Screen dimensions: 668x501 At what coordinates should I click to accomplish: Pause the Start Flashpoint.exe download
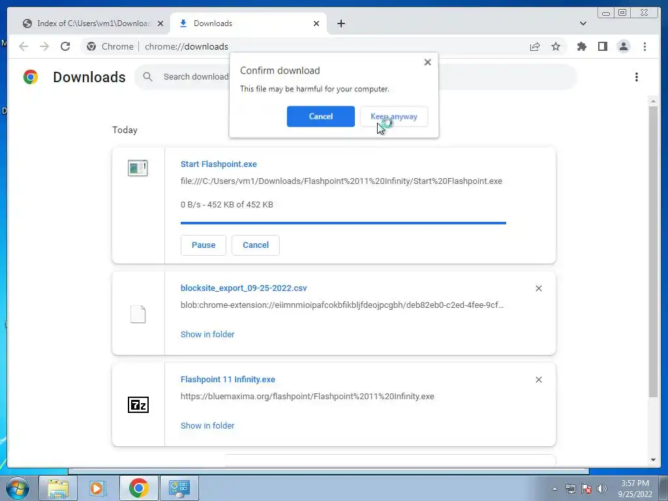[204, 245]
